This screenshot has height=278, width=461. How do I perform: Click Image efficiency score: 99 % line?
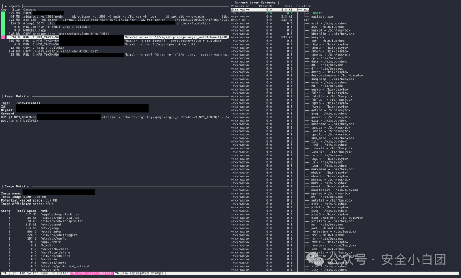(x=27, y=204)
